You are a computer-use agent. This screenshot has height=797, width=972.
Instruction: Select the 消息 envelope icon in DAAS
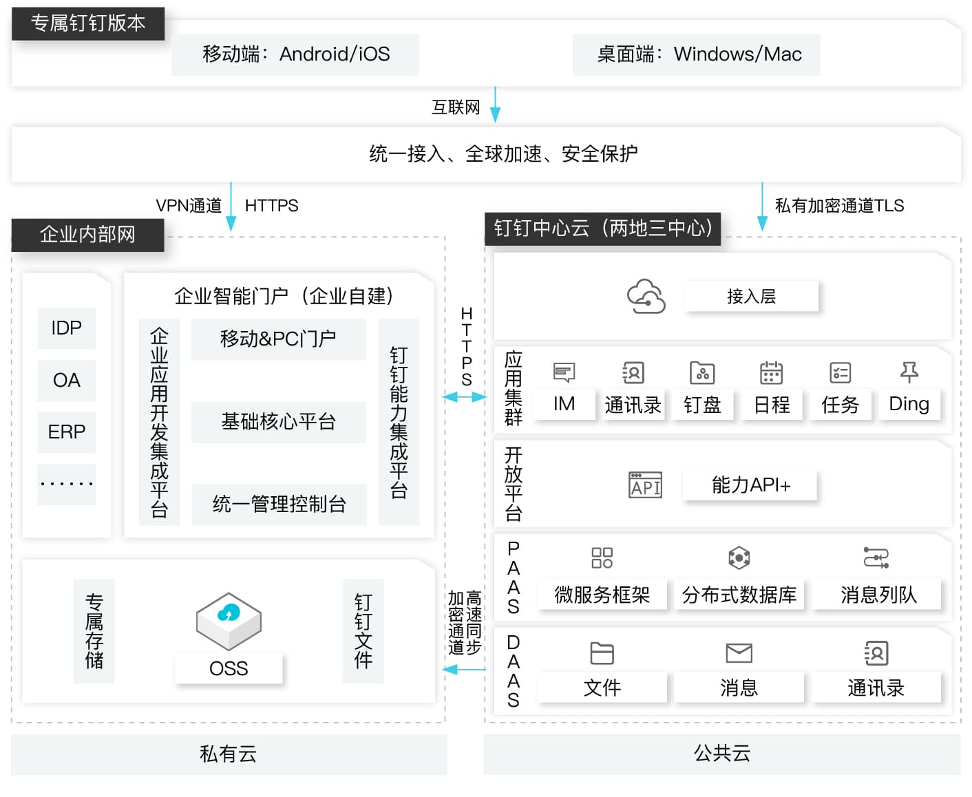tap(738, 652)
